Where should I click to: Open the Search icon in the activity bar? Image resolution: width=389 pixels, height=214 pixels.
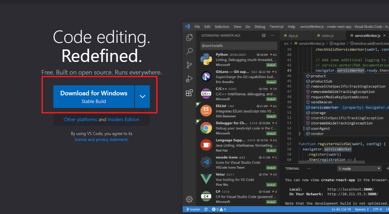tap(190, 51)
